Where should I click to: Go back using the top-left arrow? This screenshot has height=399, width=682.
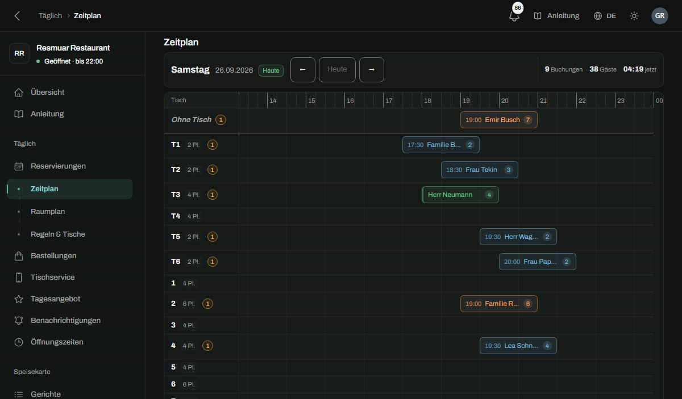(17, 16)
